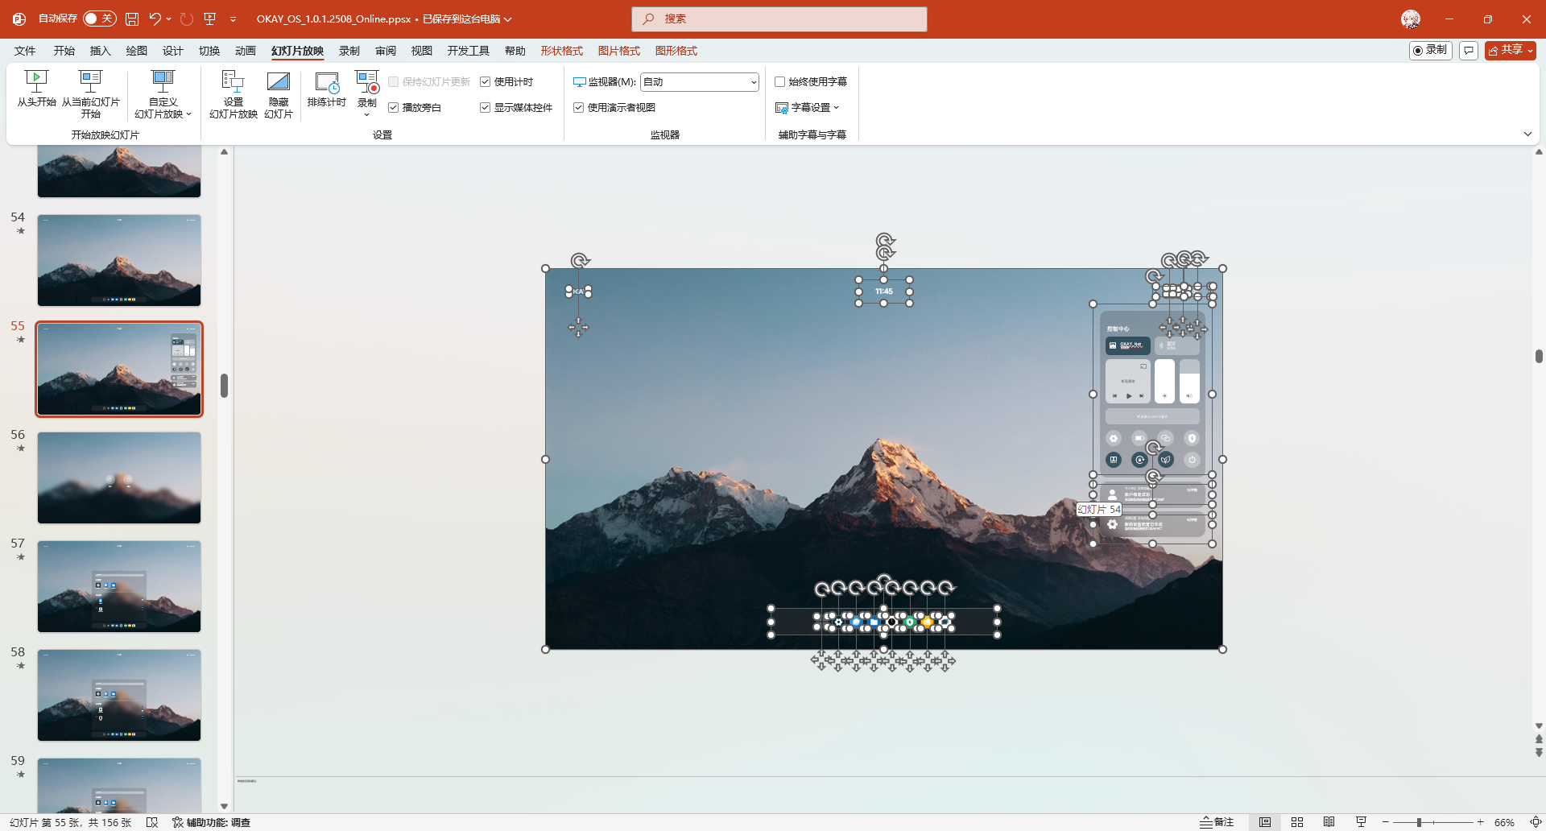Click the Hide Slide icon
The height and width of the screenshot is (831, 1546).
(x=278, y=81)
